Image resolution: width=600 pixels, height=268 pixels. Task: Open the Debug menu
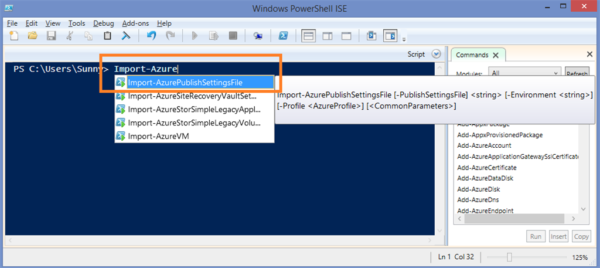pos(103,23)
